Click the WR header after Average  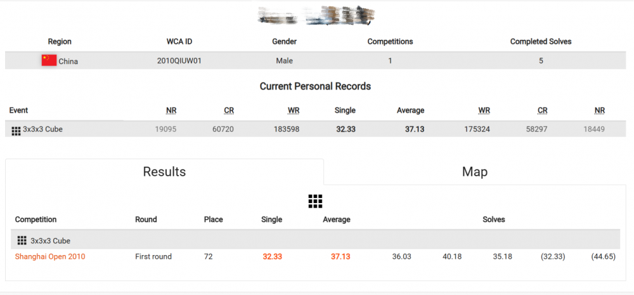484,111
